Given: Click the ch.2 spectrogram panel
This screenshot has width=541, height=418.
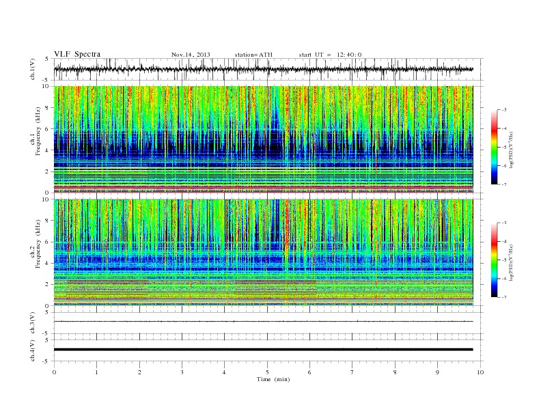Looking at the screenshot, I should pos(263,253).
